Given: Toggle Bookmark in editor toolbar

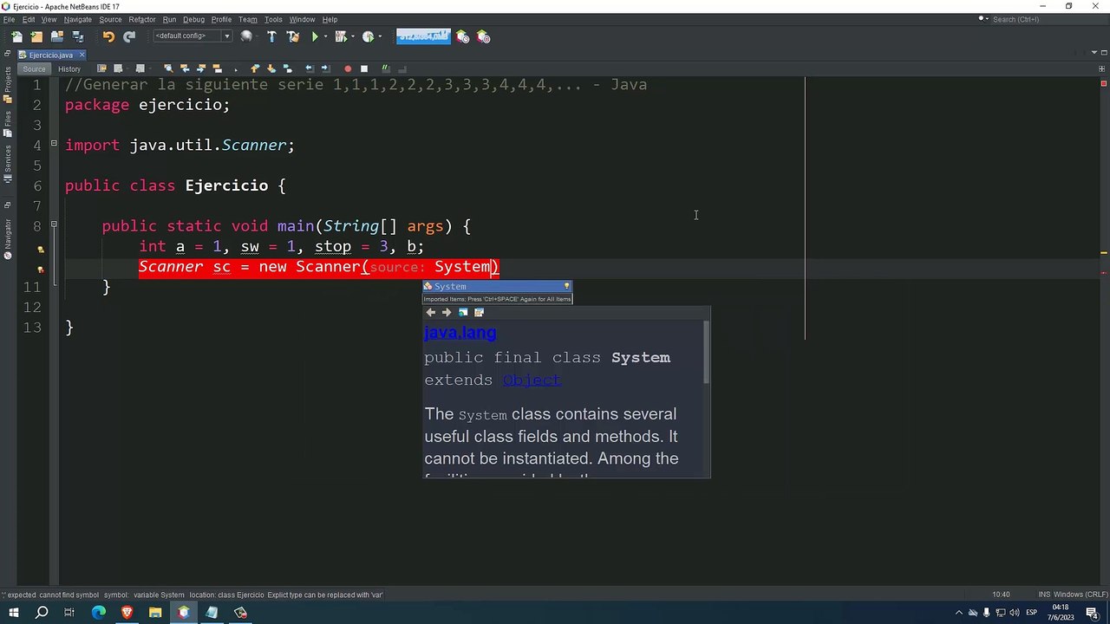Looking at the screenshot, I should click(286, 68).
